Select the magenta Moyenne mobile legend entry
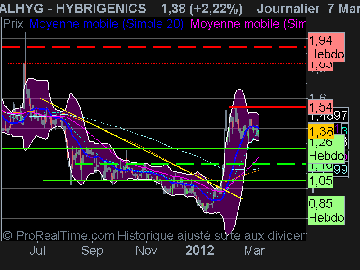 248,24
